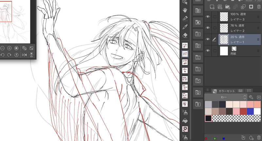Image resolution: width=262 pixels, height=141 pixels.
Task: Pick the selected black color swatch
Action: (x=208, y=118)
